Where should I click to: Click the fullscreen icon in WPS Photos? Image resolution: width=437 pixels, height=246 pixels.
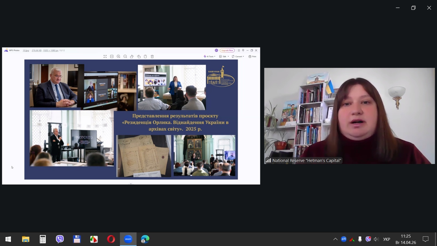pos(105,57)
